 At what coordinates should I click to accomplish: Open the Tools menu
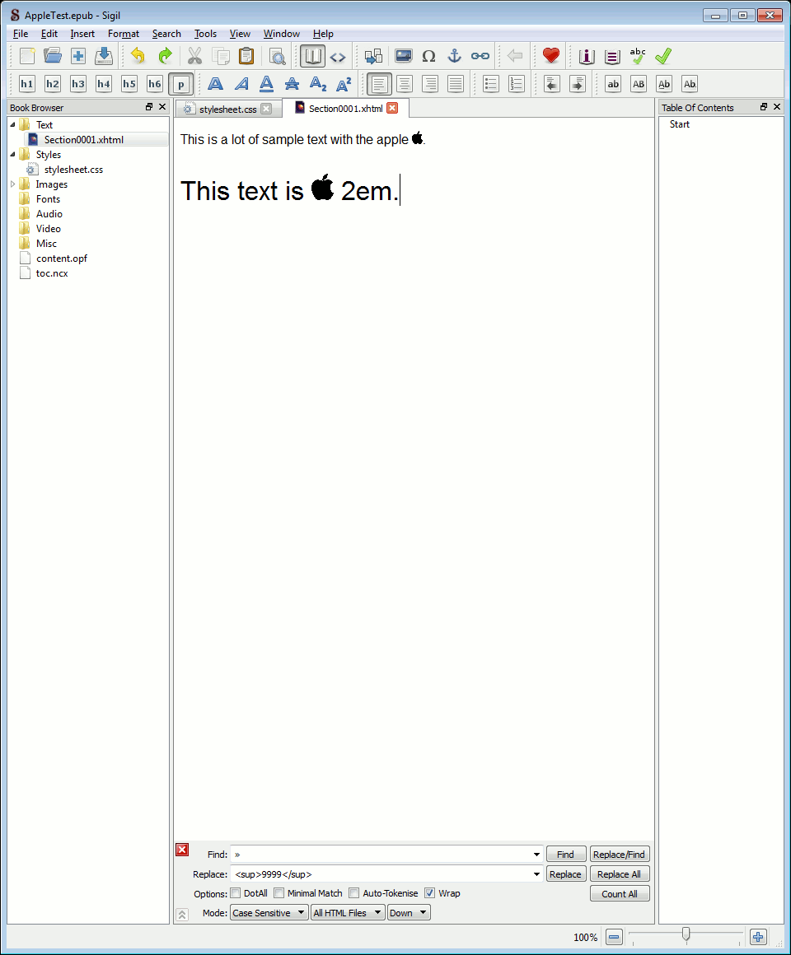point(205,34)
